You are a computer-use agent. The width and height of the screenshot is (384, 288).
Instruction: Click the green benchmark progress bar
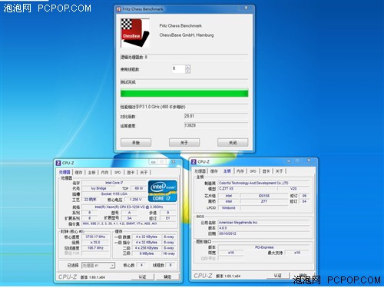coord(184,93)
